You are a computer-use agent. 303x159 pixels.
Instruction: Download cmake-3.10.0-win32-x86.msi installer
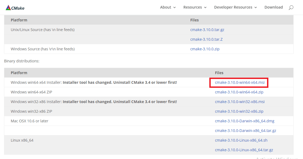pos(240,102)
